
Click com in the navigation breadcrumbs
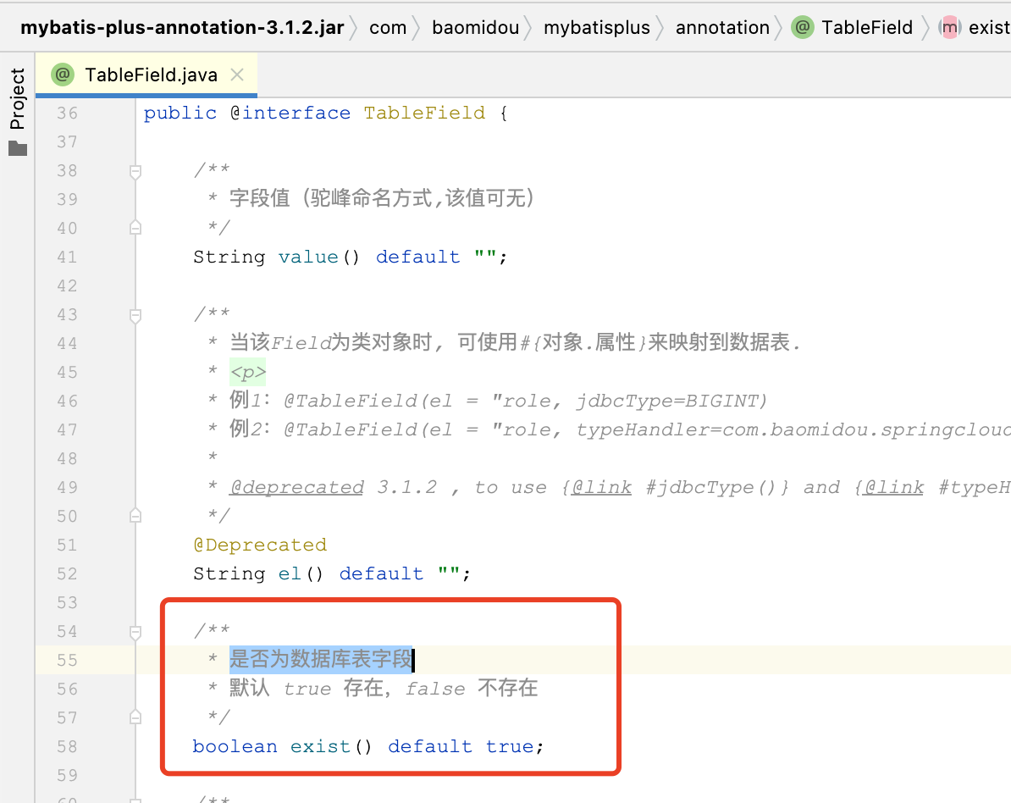coord(388,26)
